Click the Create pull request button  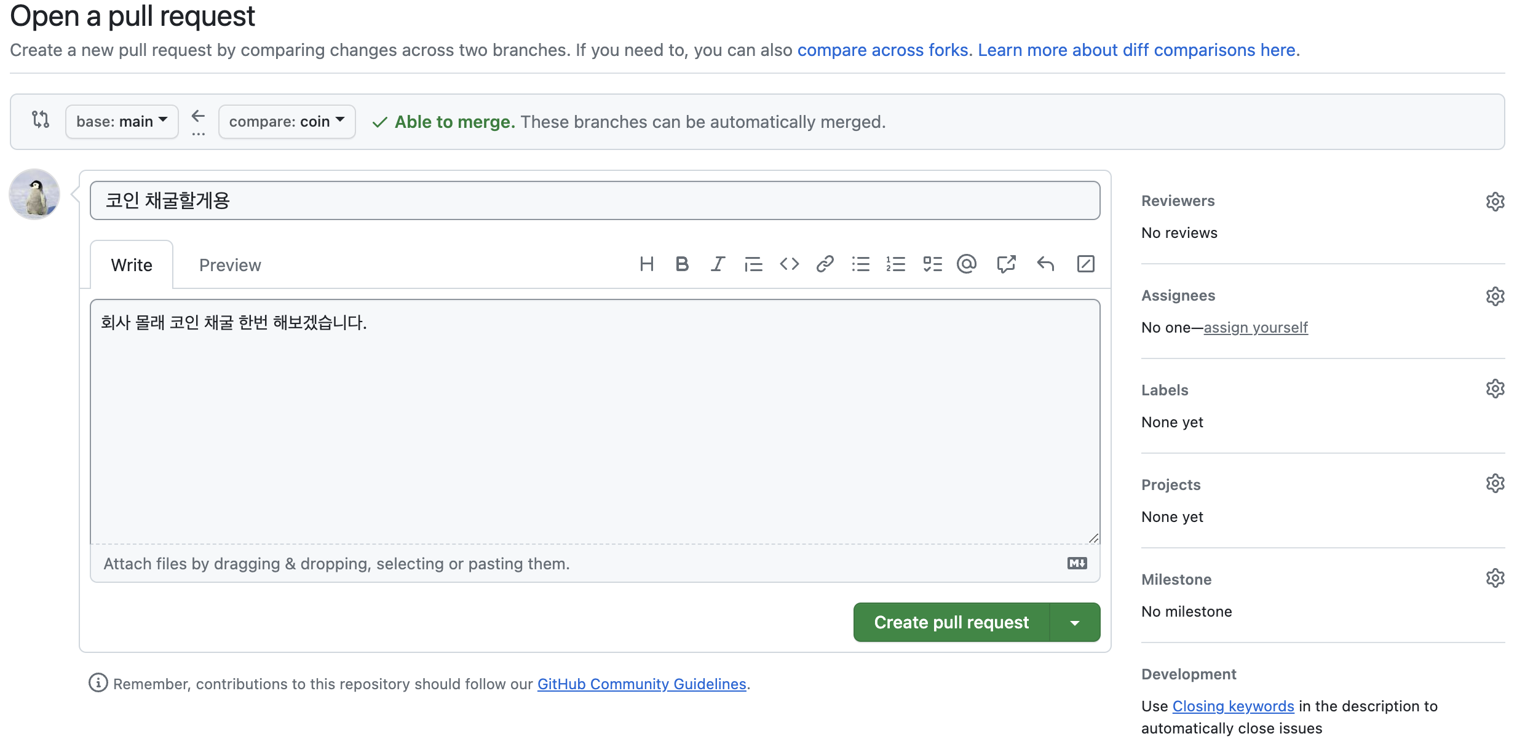point(951,623)
